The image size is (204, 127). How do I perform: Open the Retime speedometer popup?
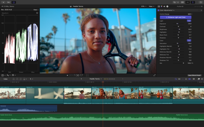[x=14, y=75]
